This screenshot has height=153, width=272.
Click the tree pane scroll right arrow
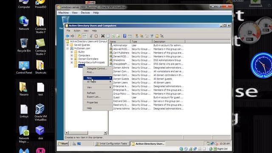105,133
